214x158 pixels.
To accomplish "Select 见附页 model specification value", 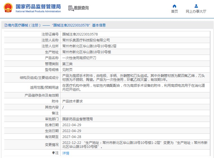I will [x=67, y=70].
